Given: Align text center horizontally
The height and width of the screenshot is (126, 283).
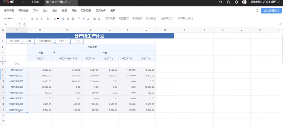Looking at the screenshot, I should coord(68,19).
